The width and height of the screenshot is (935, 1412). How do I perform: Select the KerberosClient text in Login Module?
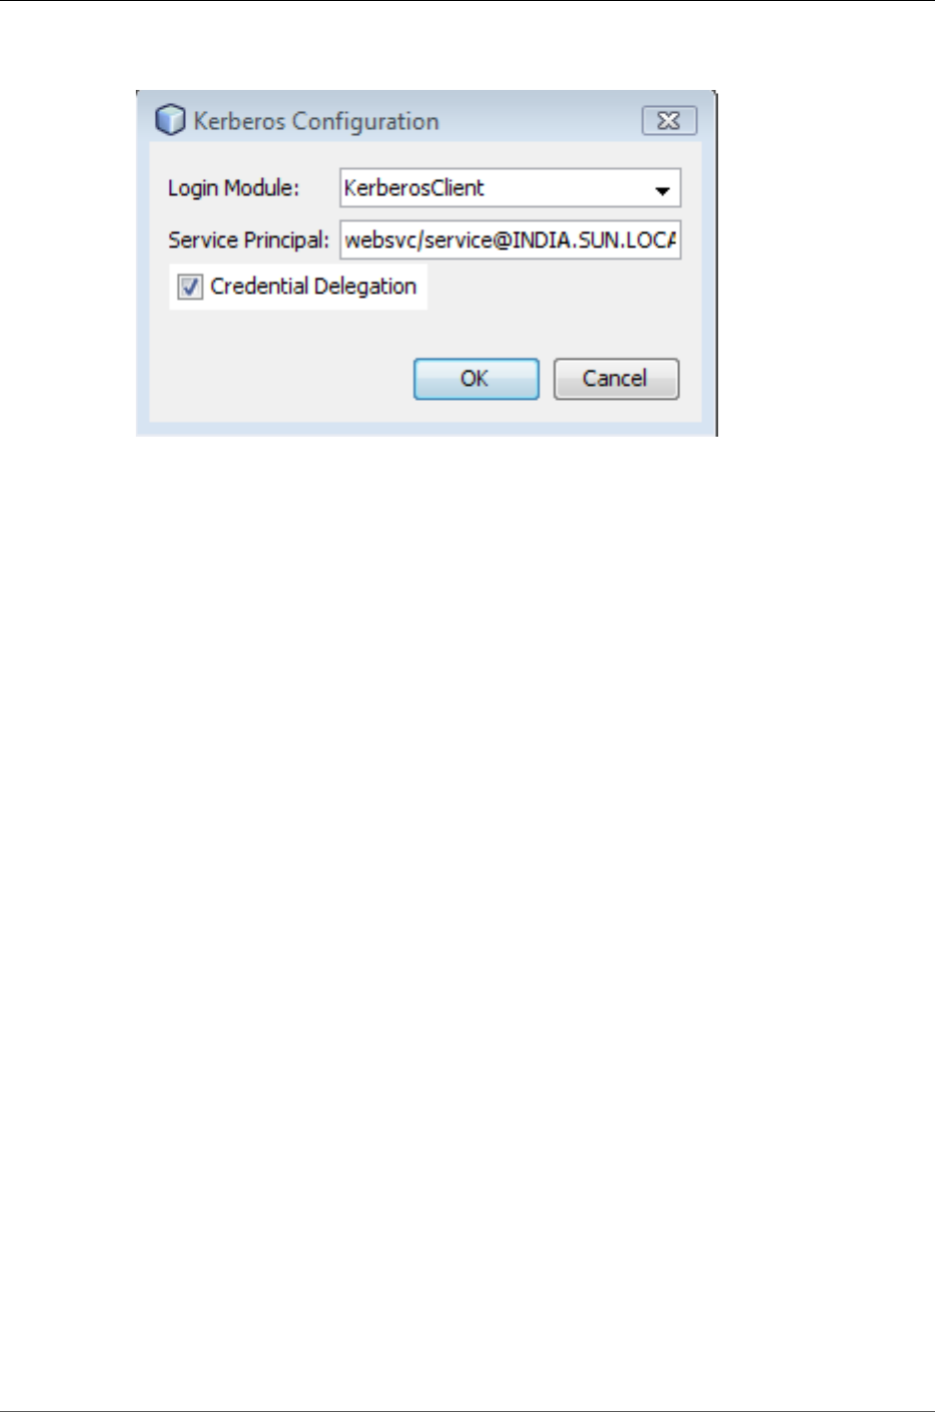pos(414,188)
